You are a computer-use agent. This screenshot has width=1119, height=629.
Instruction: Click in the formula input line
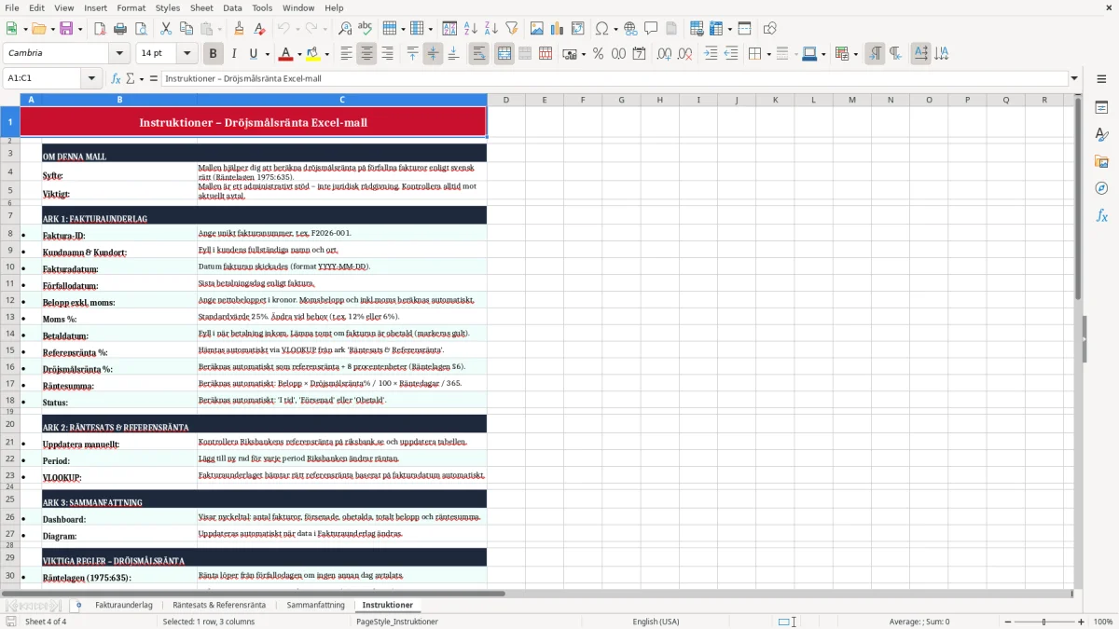614,78
